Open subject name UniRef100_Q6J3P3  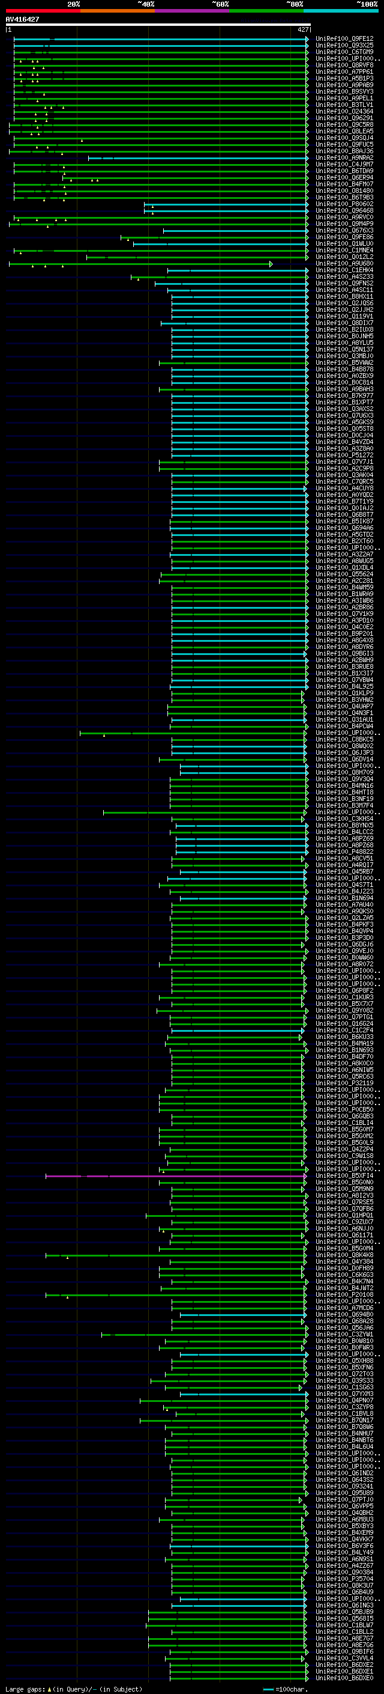344,753
